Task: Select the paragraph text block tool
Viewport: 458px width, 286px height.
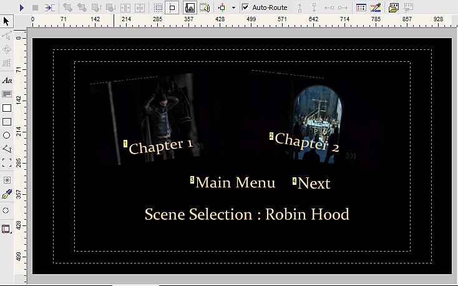Action: tap(7, 94)
